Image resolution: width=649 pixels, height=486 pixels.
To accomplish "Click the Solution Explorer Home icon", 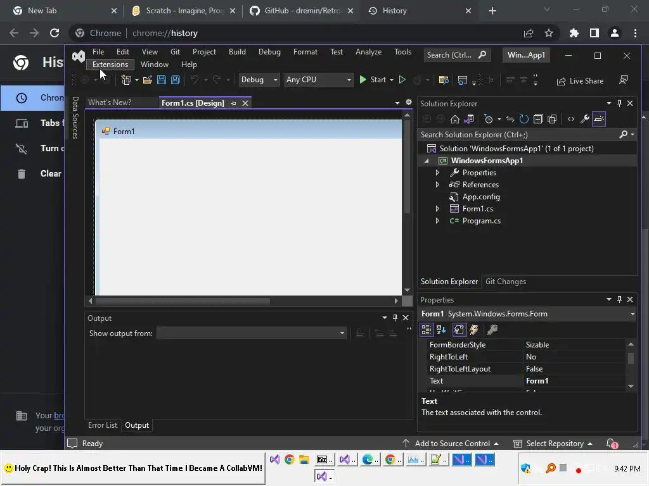I will 455,120.
